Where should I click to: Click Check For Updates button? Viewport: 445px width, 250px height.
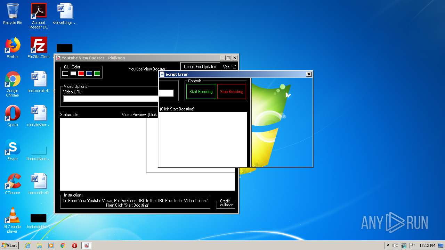click(200, 67)
